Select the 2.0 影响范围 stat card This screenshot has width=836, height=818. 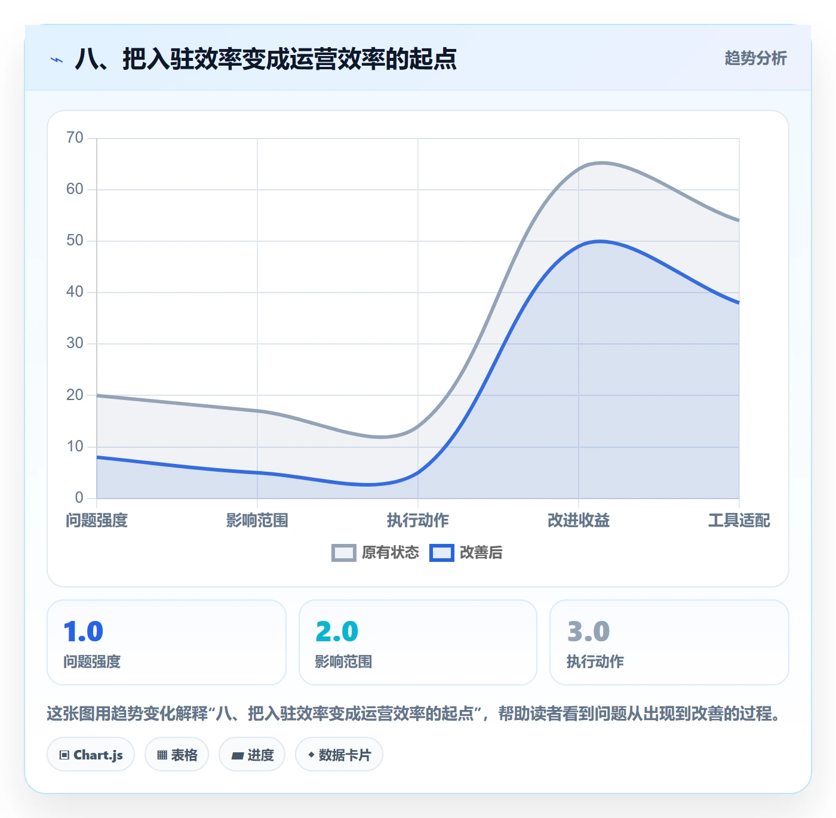click(x=418, y=642)
